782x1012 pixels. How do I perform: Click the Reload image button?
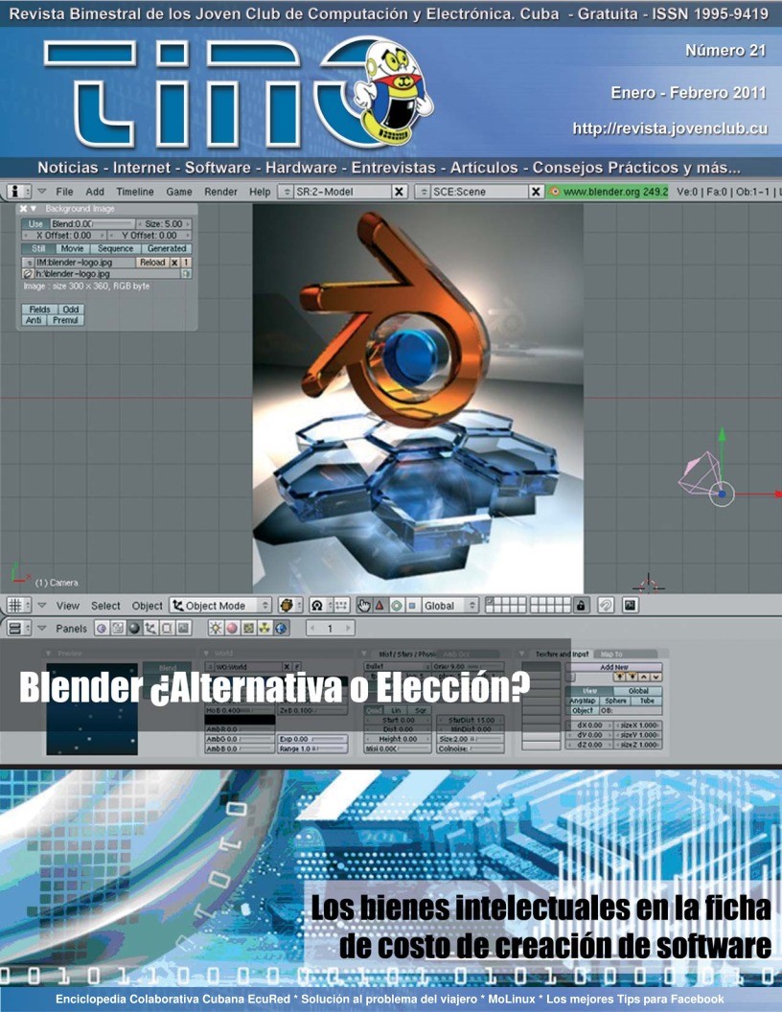(x=152, y=263)
